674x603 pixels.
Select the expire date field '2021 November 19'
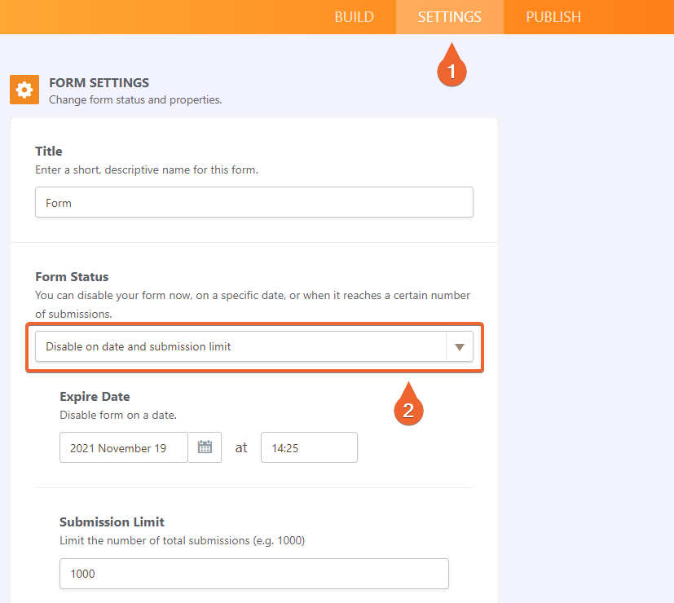coord(123,447)
